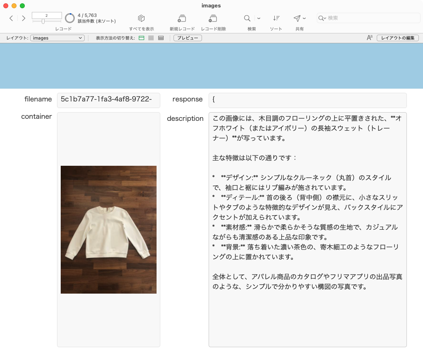Image resolution: width=423 pixels, height=360 pixels.
Task: Click the Delete Record icon
Action: point(213,18)
